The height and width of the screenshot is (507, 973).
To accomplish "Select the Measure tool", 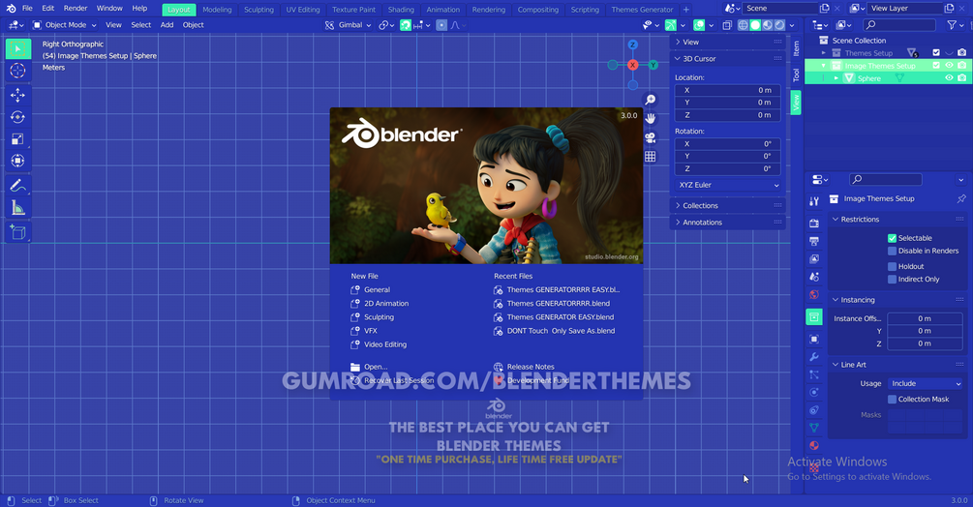I will tap(18, 208).
